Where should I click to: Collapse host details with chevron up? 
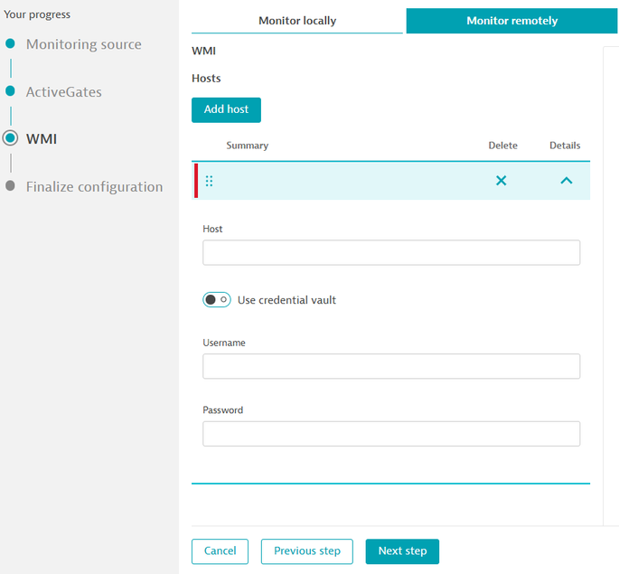click(x=566, y=181)
